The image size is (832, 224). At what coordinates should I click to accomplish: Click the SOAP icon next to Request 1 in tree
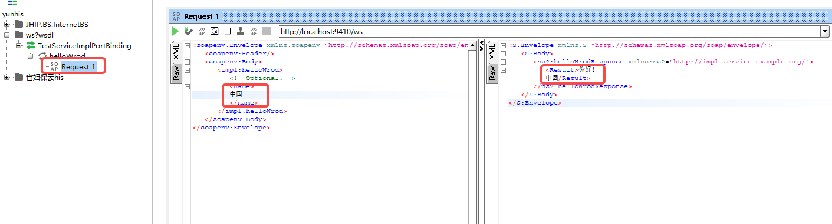point(54,66)
